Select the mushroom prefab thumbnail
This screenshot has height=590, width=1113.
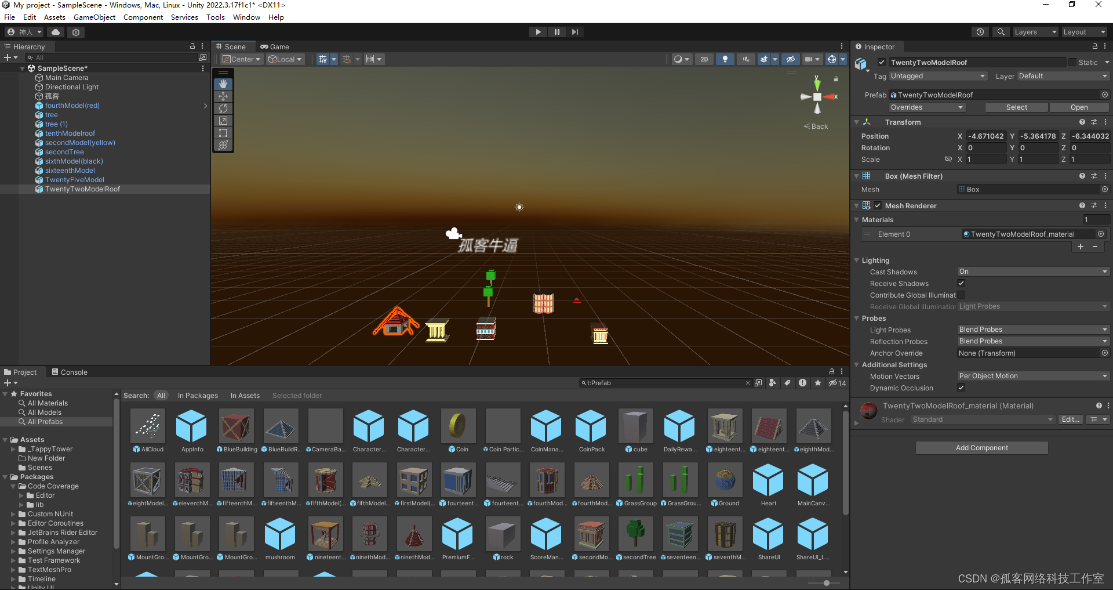(280, 534)
